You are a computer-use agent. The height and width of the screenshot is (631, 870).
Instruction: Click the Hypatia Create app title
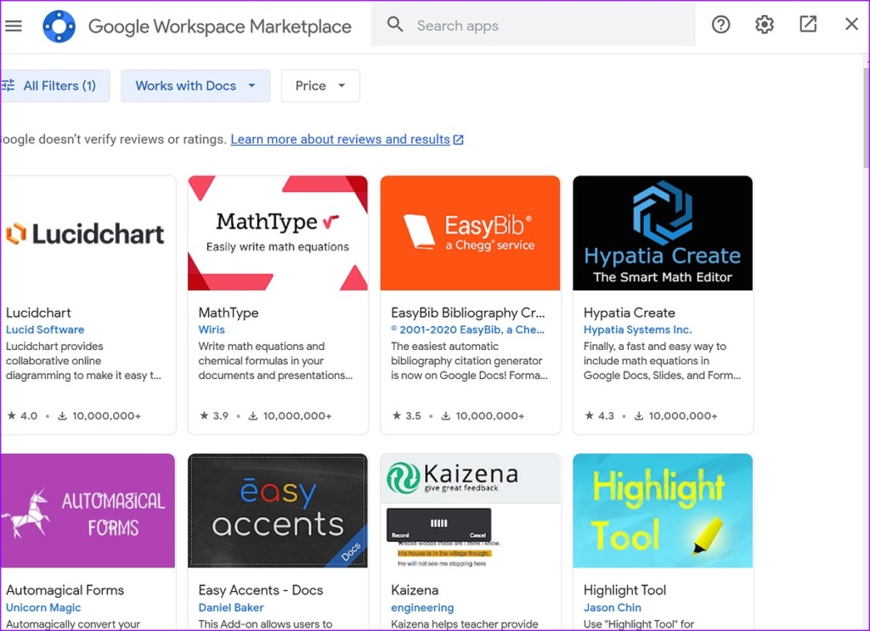(629, 313)
